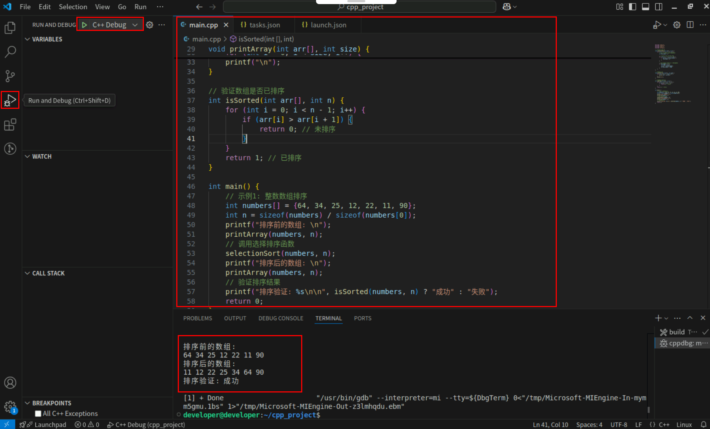Click the Run and Debug activity icon
The image size is (710, 429).
[x=10, y=100]
